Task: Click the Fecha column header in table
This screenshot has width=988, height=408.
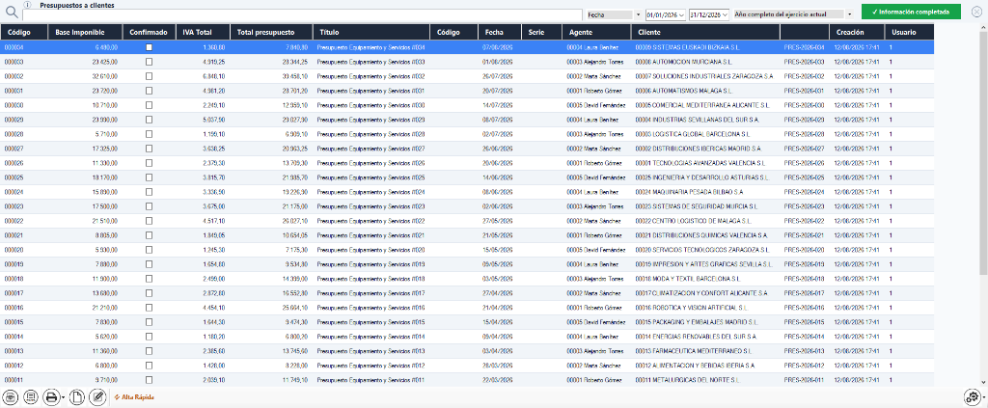Action: click(x=500, y=32)
